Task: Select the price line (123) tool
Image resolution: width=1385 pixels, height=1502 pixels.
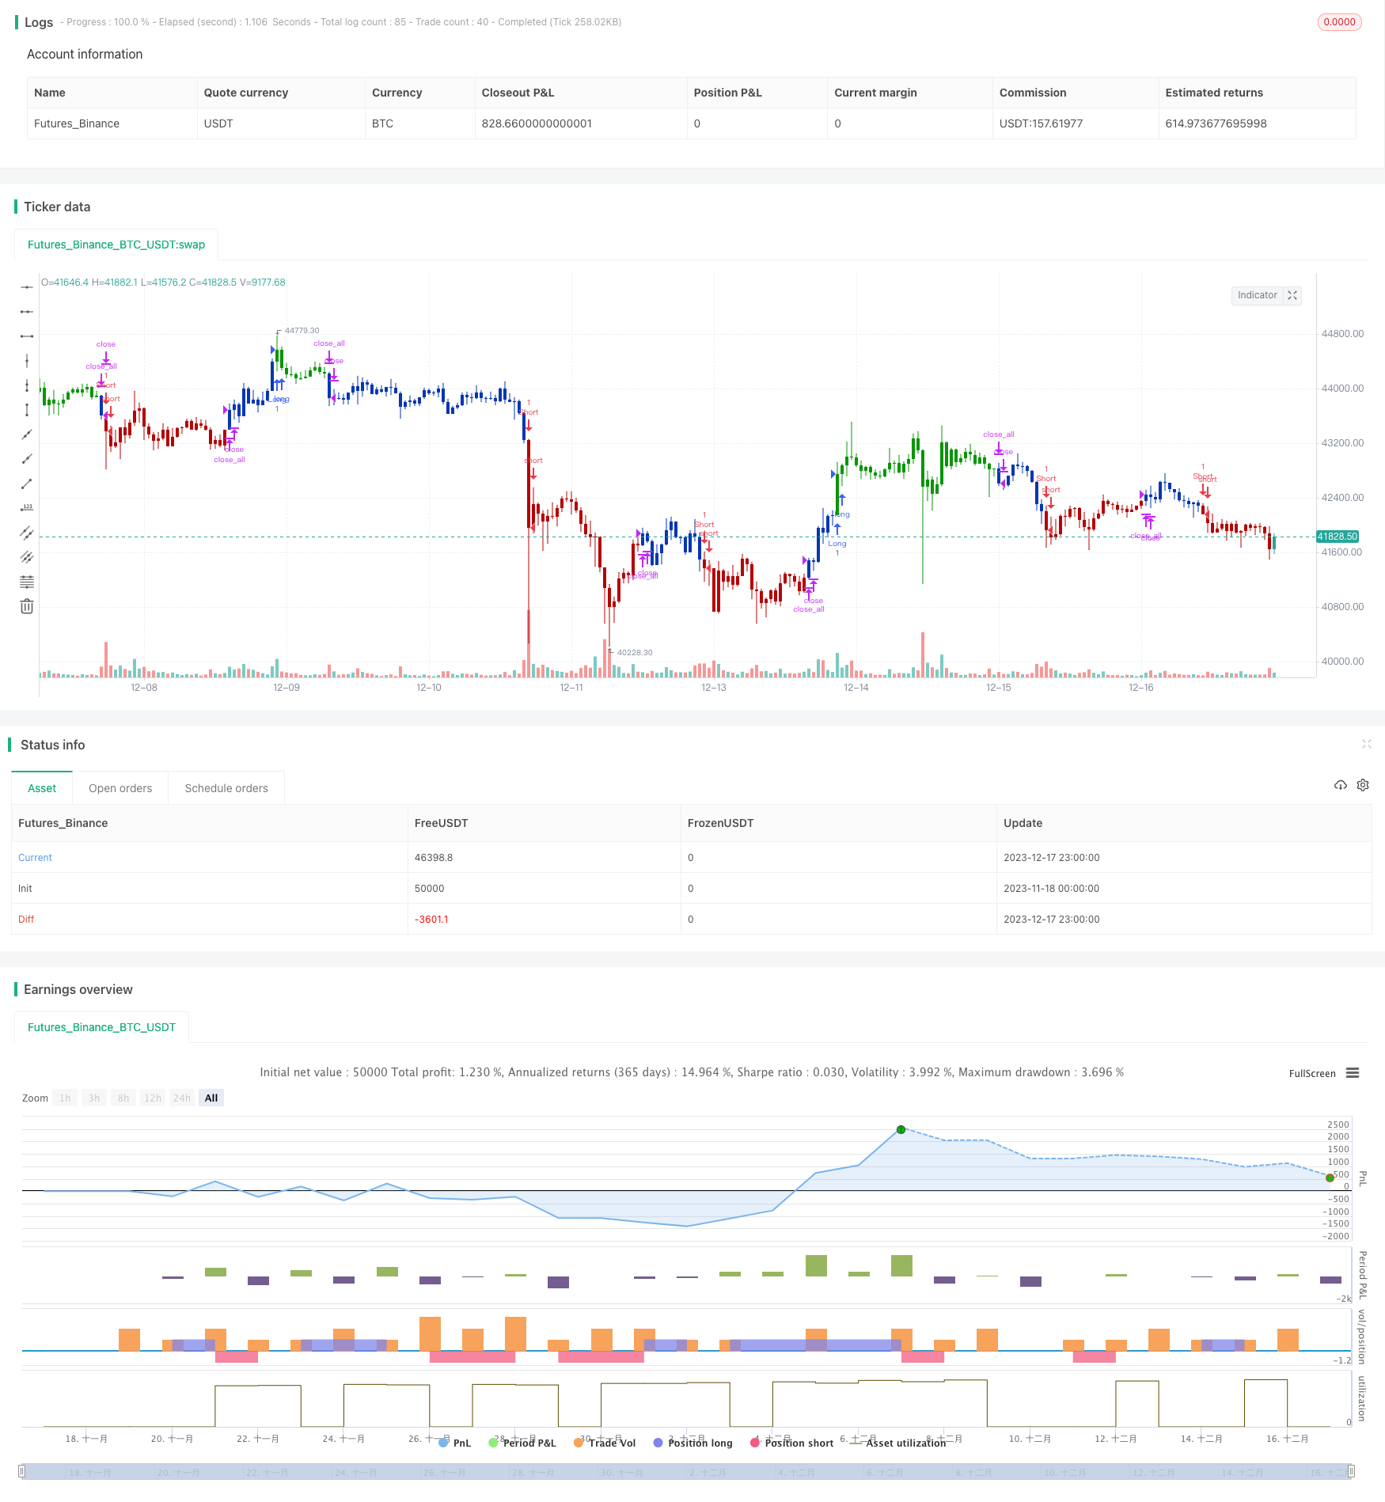Action: (x=27, y=508)
